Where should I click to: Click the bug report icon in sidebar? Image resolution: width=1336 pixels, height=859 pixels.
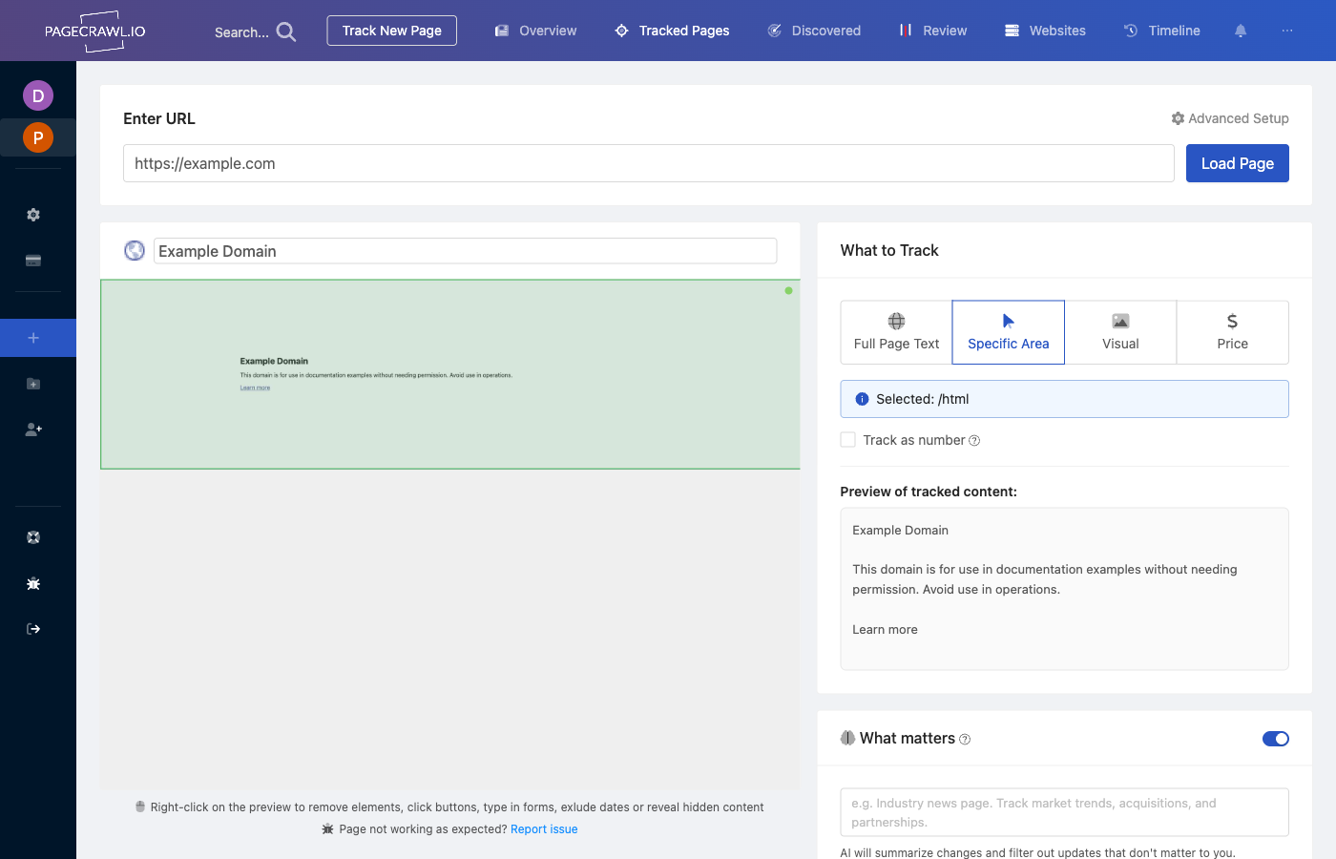(x=33, y=583)
